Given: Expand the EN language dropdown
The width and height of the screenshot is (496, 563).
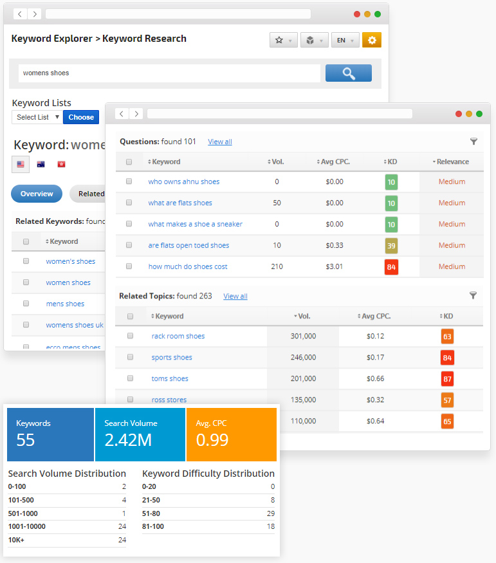Looking at the screenshot, I should coord(345,40).
